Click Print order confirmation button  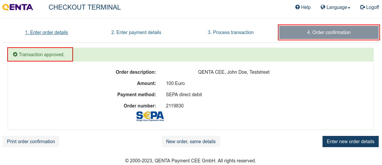[x=31, y=142]
